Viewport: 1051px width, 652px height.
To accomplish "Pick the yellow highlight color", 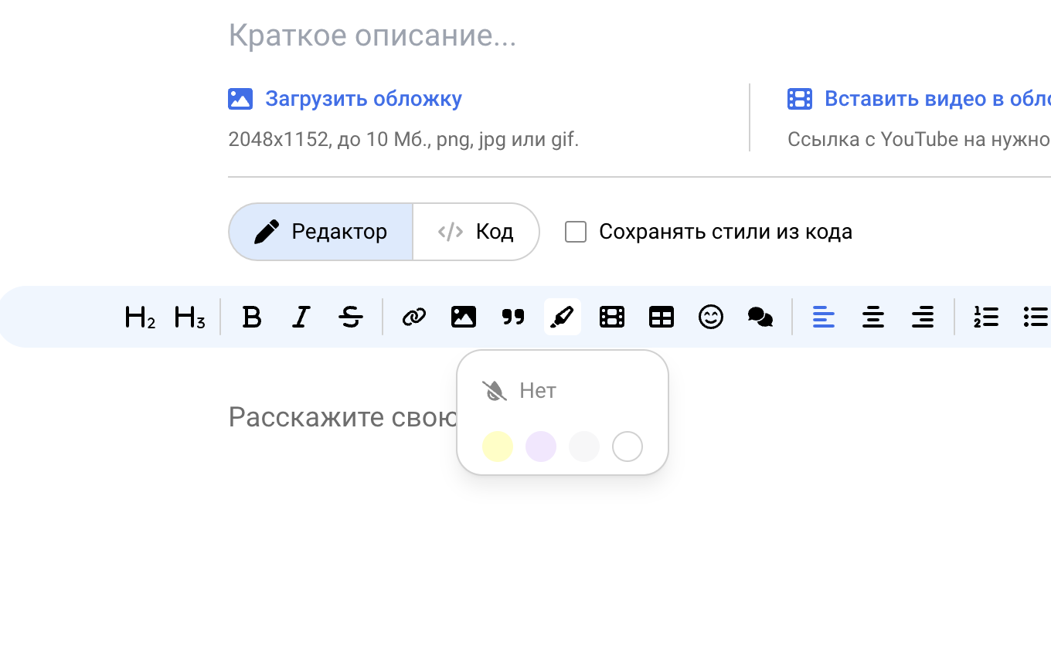I will point(498,447).
